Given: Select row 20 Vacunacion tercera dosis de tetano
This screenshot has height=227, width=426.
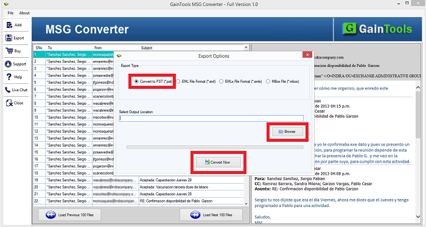Looking at the screenshot, I should coord(139,187).
